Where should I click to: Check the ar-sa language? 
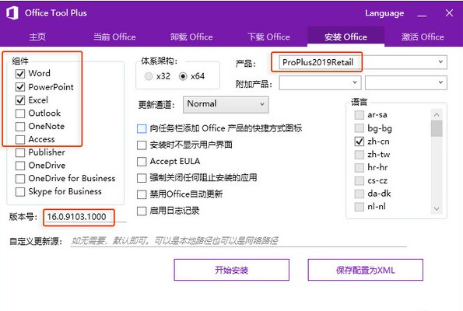tap(359, 115)
